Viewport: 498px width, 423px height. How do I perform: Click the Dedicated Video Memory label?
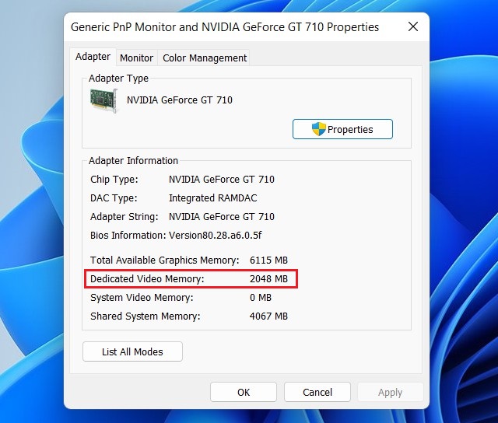point(147,279)
